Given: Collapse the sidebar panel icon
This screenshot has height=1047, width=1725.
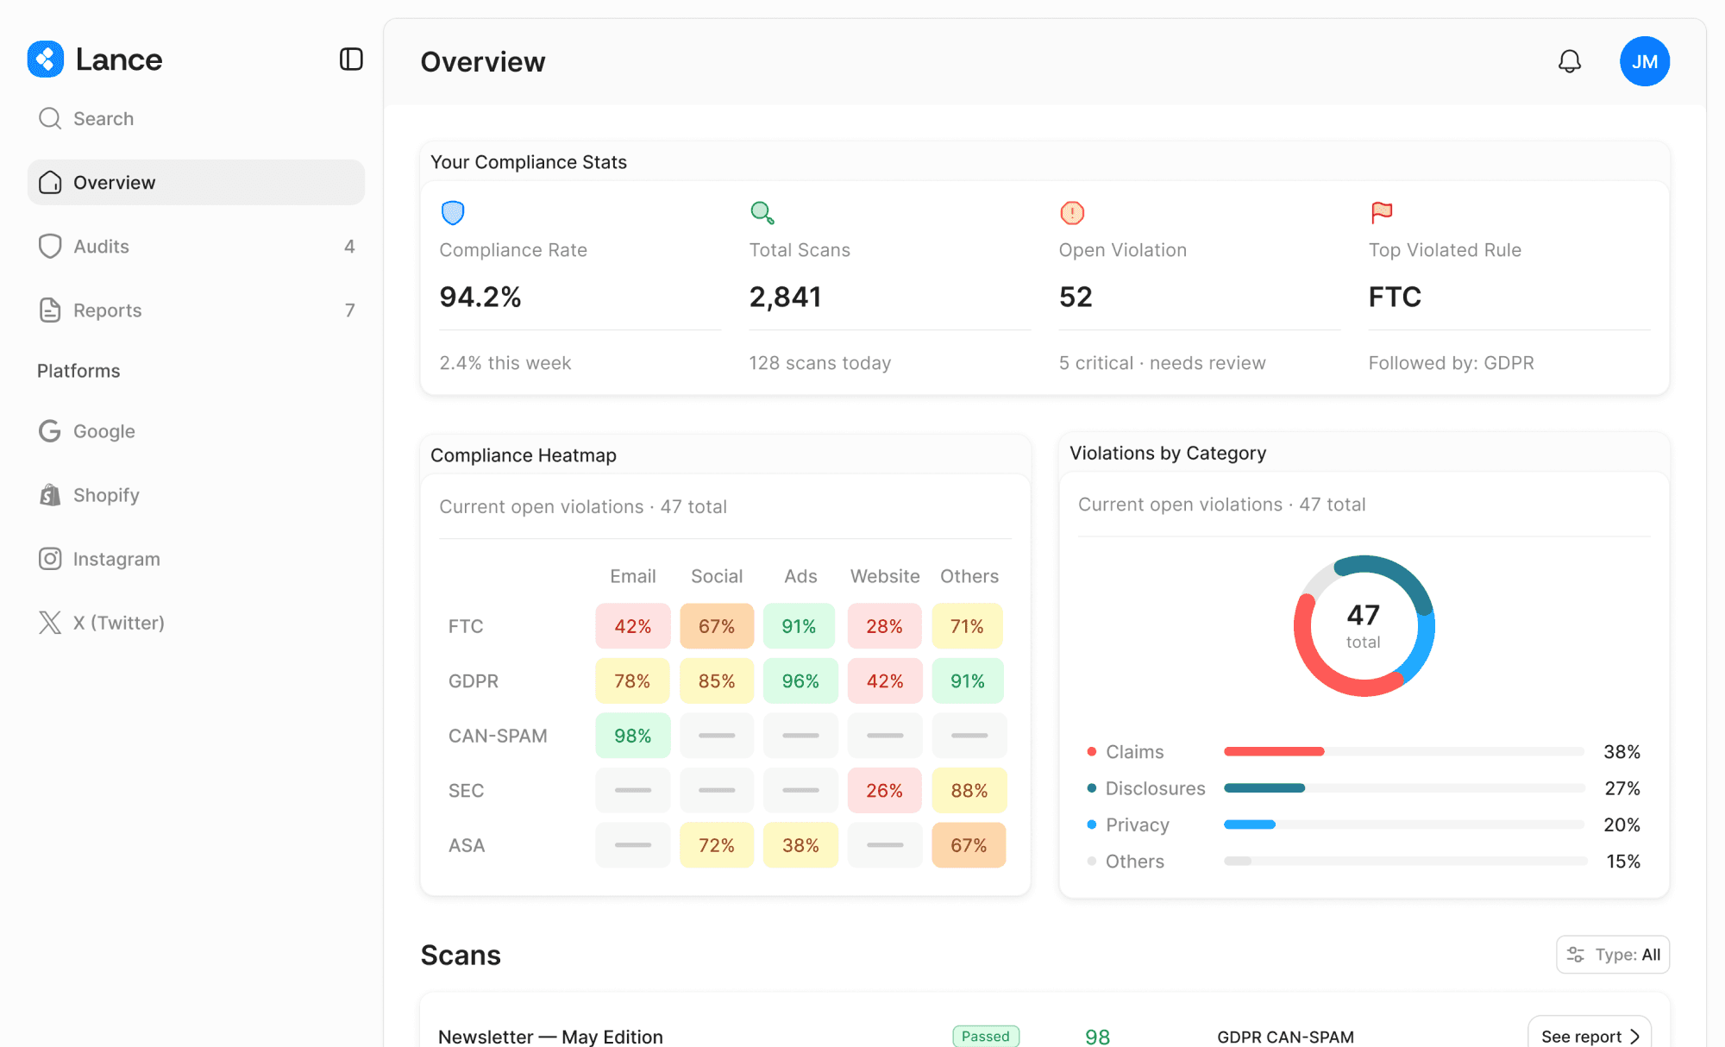Looking at the screenshot, I should pos(351,60).
